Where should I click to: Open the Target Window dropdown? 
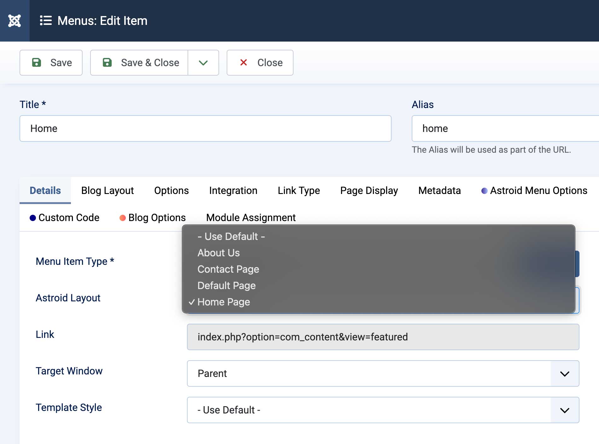tap(383, 373)
